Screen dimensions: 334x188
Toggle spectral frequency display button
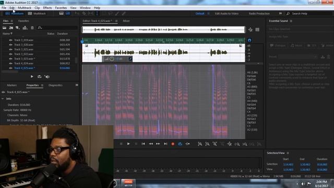(x=62, y=14)
